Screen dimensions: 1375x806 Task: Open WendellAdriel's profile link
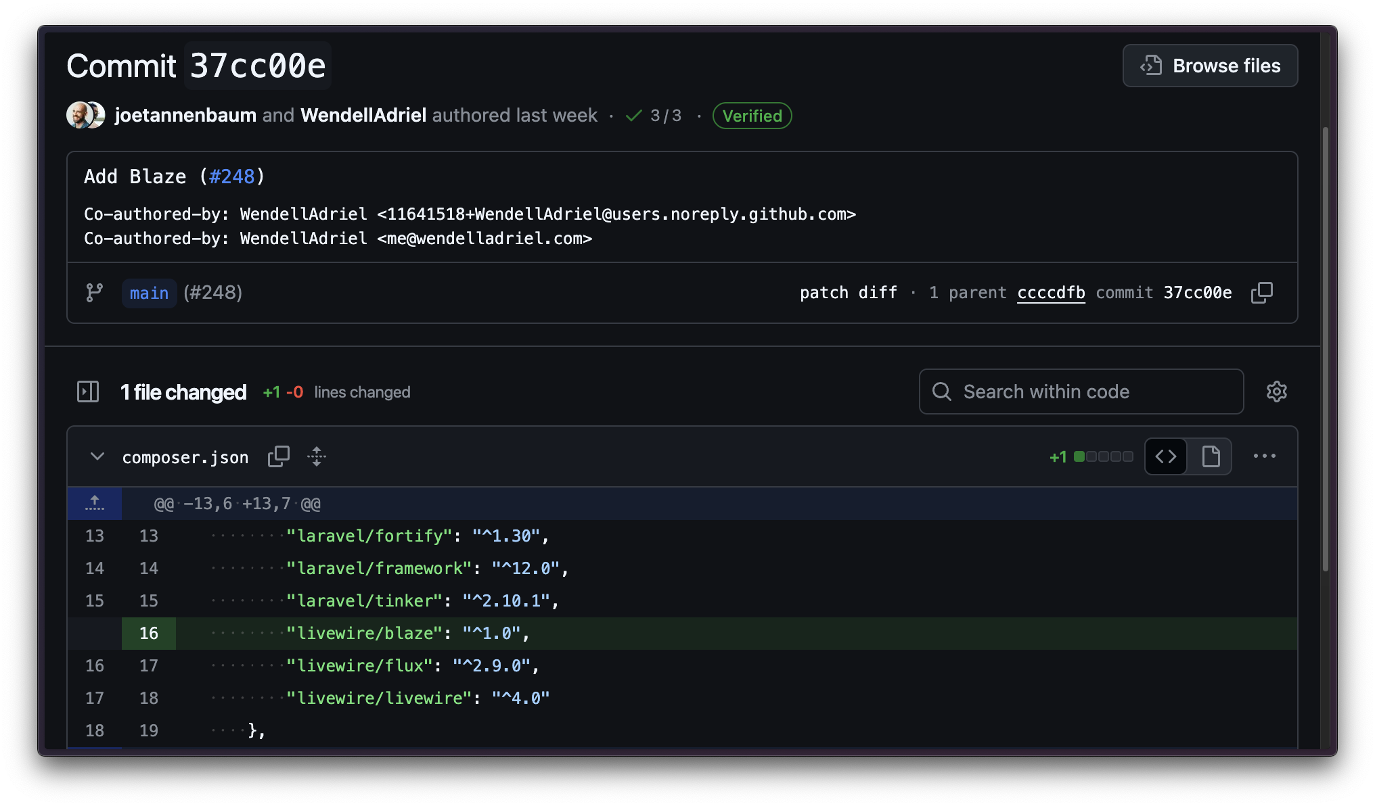click(363, 115)
